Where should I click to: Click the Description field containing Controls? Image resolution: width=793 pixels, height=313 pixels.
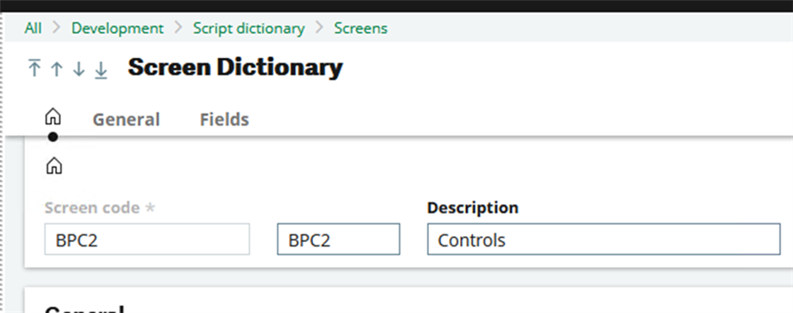(604, 240)
